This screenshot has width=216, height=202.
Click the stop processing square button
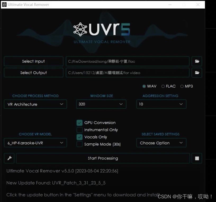pyautogui.click(x=197, y=158)
